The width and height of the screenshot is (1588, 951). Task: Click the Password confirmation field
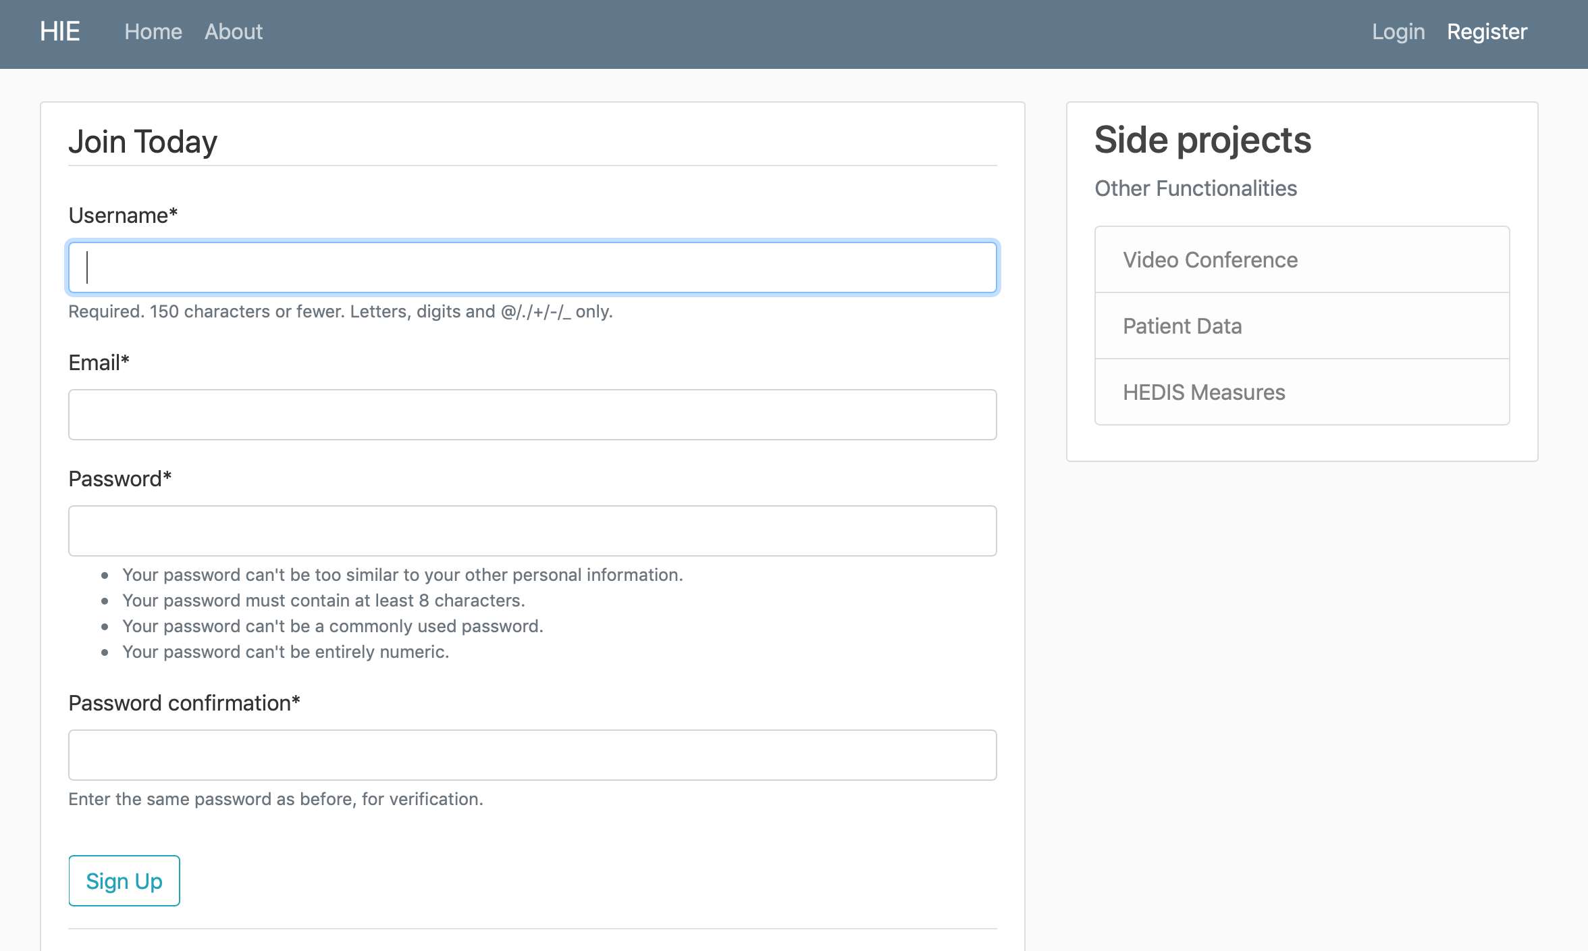(x=532, y=755)
